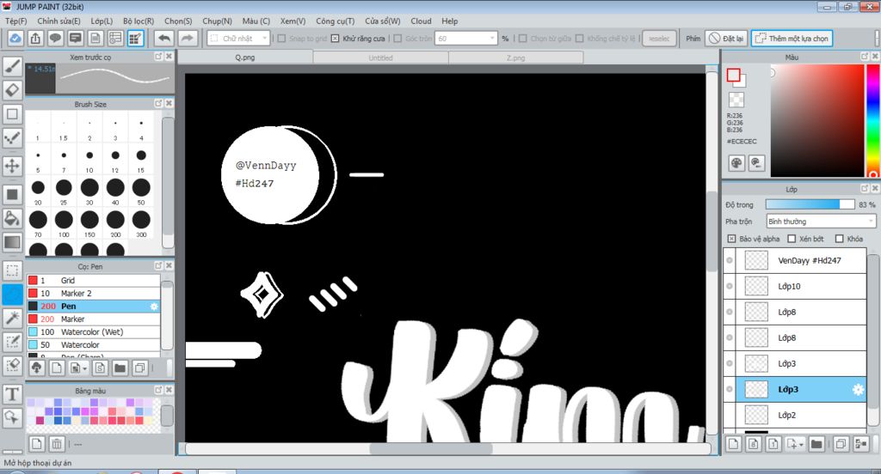This screenshot has width=881, height=474.
Task: Choose brush size 100 preset
Action: pyautogui.click(x=64, y=222)
